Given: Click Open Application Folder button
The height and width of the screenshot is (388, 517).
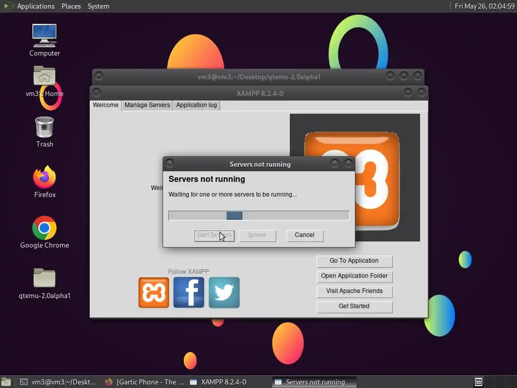Looking at the screenshot, I should [x=354, y=276].
